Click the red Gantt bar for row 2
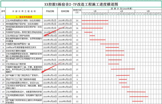 click(x=96, y=20)
